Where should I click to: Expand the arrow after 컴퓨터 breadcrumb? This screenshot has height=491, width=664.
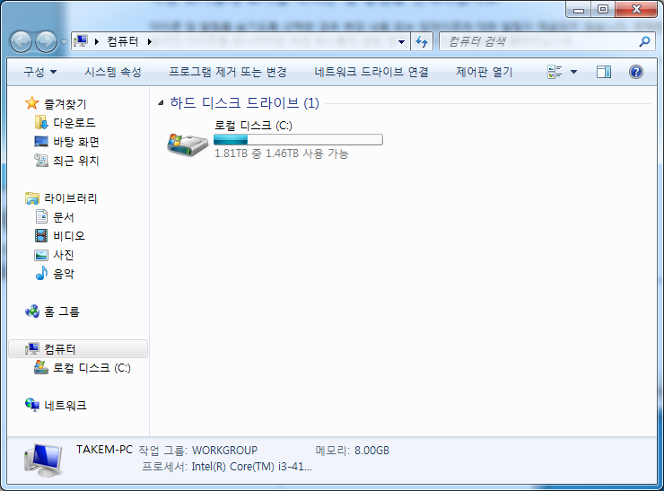pos(150,41)
